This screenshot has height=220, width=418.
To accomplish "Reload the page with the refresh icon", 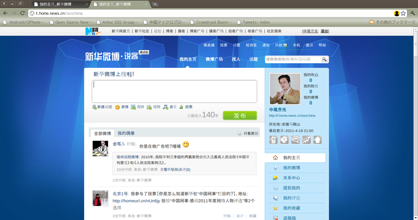I will click(22, 13).
